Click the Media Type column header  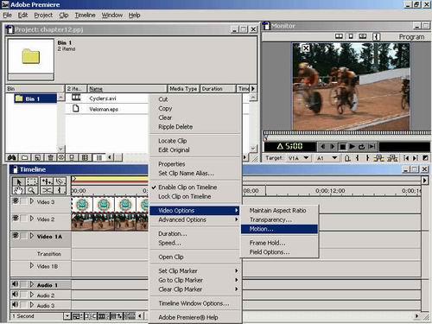(x=183, y=89)
